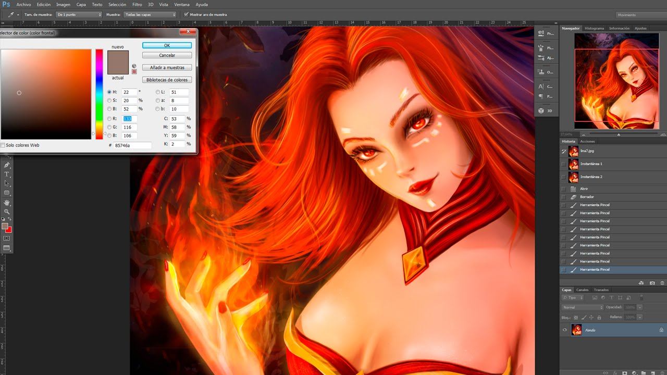Open Muestra 'Todas las capas' dropdown

[151, 15]
